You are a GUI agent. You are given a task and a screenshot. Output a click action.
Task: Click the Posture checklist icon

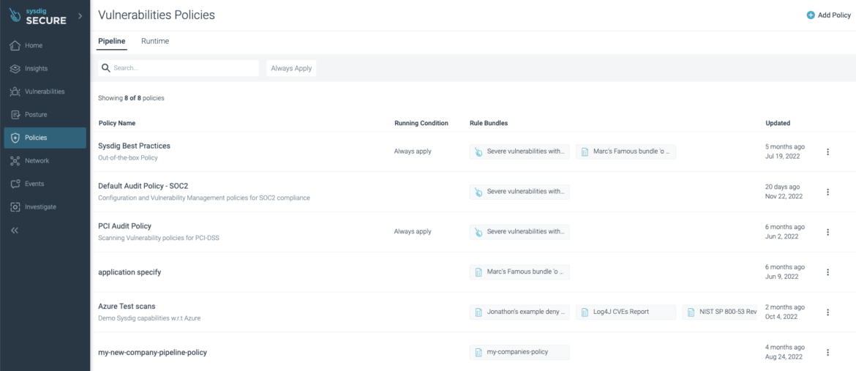point(15,115)
